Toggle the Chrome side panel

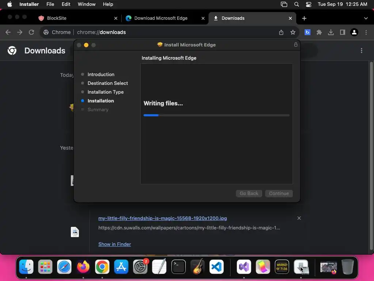(343, 32)
